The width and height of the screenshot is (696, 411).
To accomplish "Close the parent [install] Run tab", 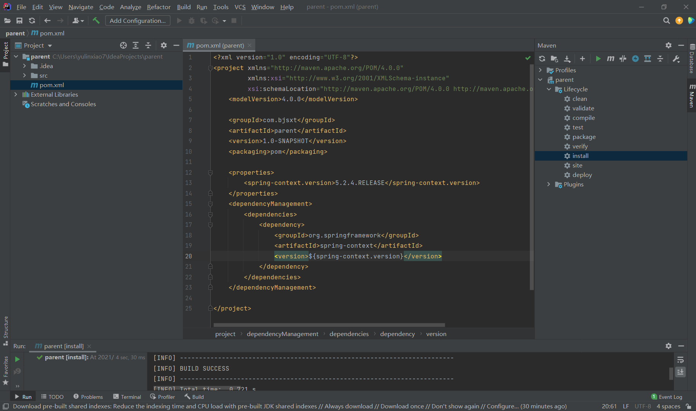I will [x=89, y=346].
